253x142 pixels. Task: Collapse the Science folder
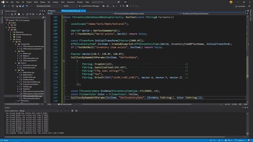point(16,63)
